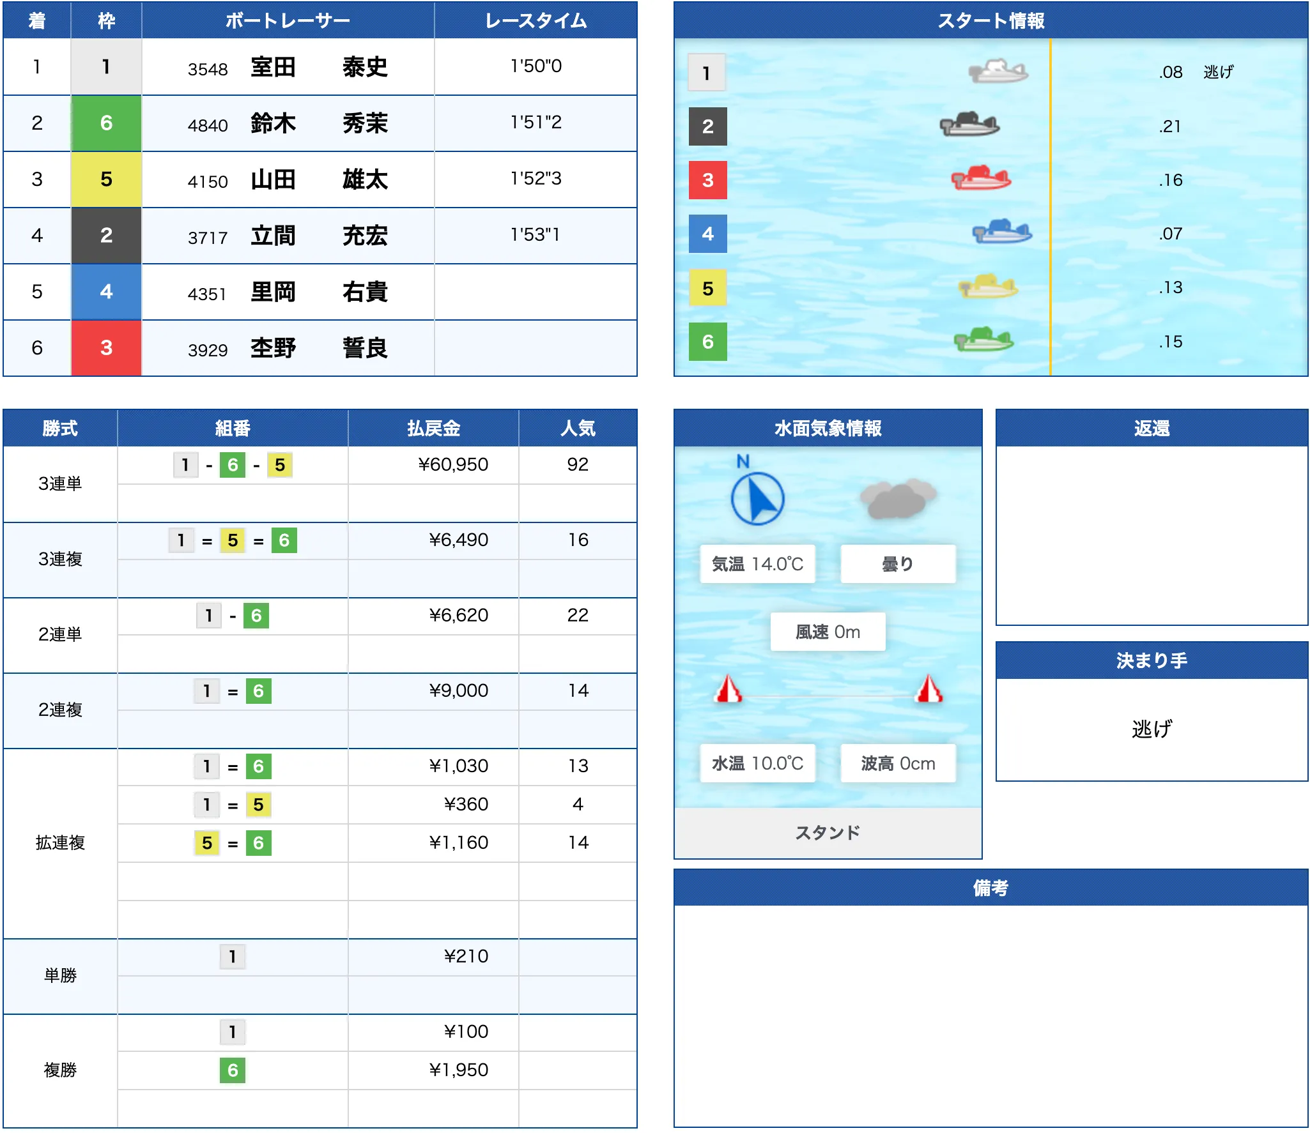The image size is (1310, 1133).
Task: Click race time 1'50"0
Action: pos(536,66)
